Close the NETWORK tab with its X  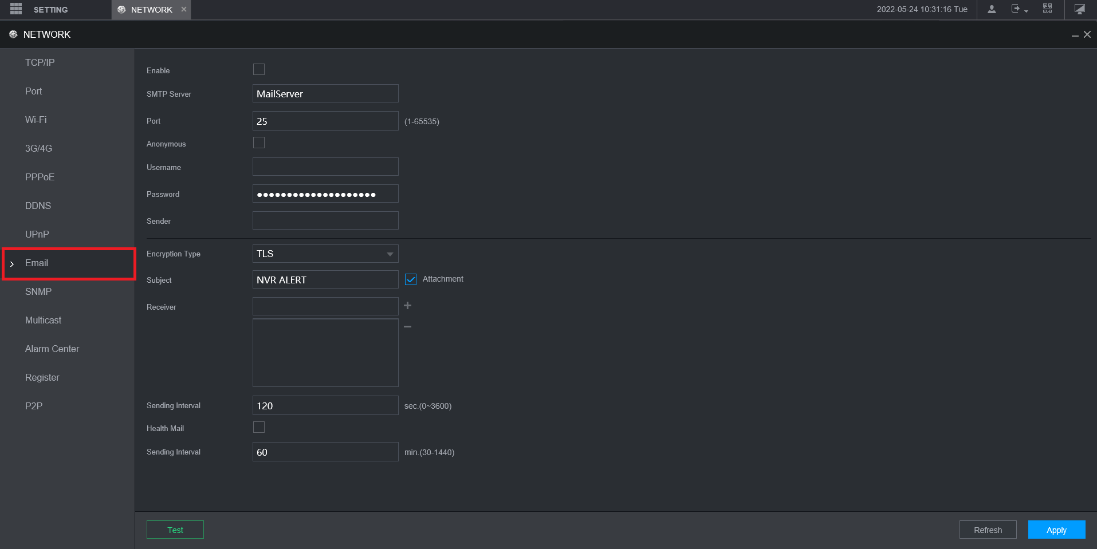click(x=184, y=9)
